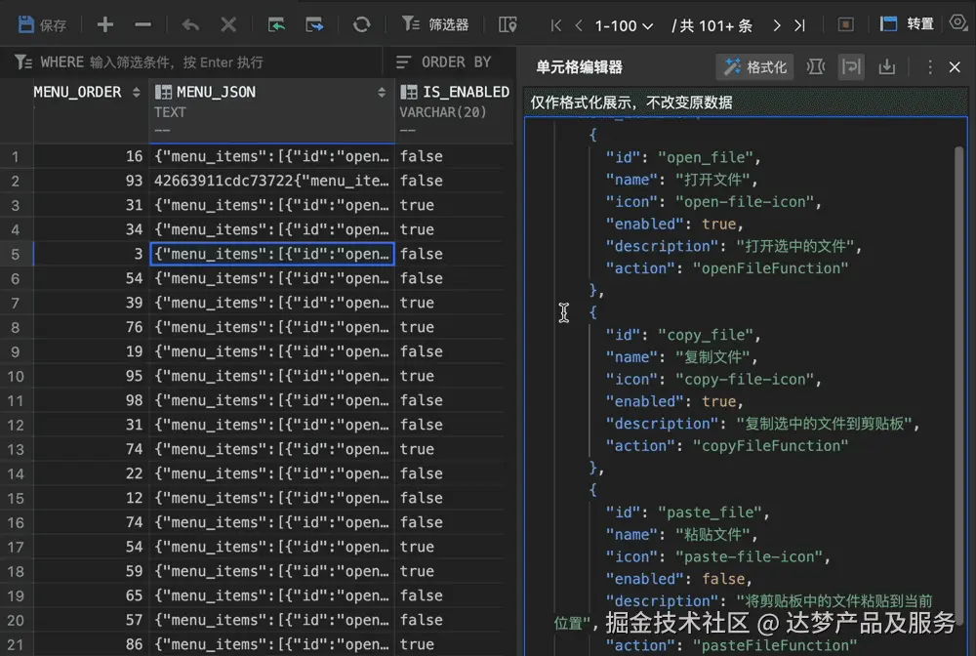Go to next page of results
Viewport: 976px width, 656px height.
pyautogui.click(x=777, y=25)
